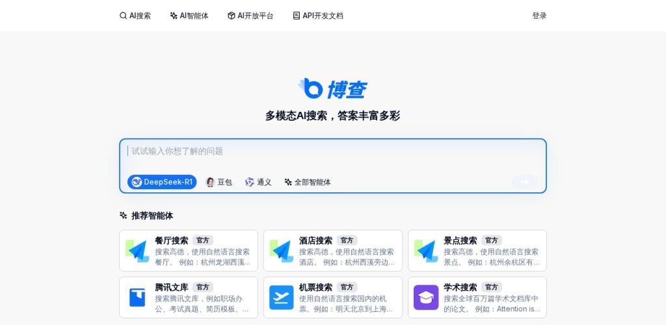The width and height of the screenshot is (666, 325).
Task: Click the send arrow button
Action: 525,182
